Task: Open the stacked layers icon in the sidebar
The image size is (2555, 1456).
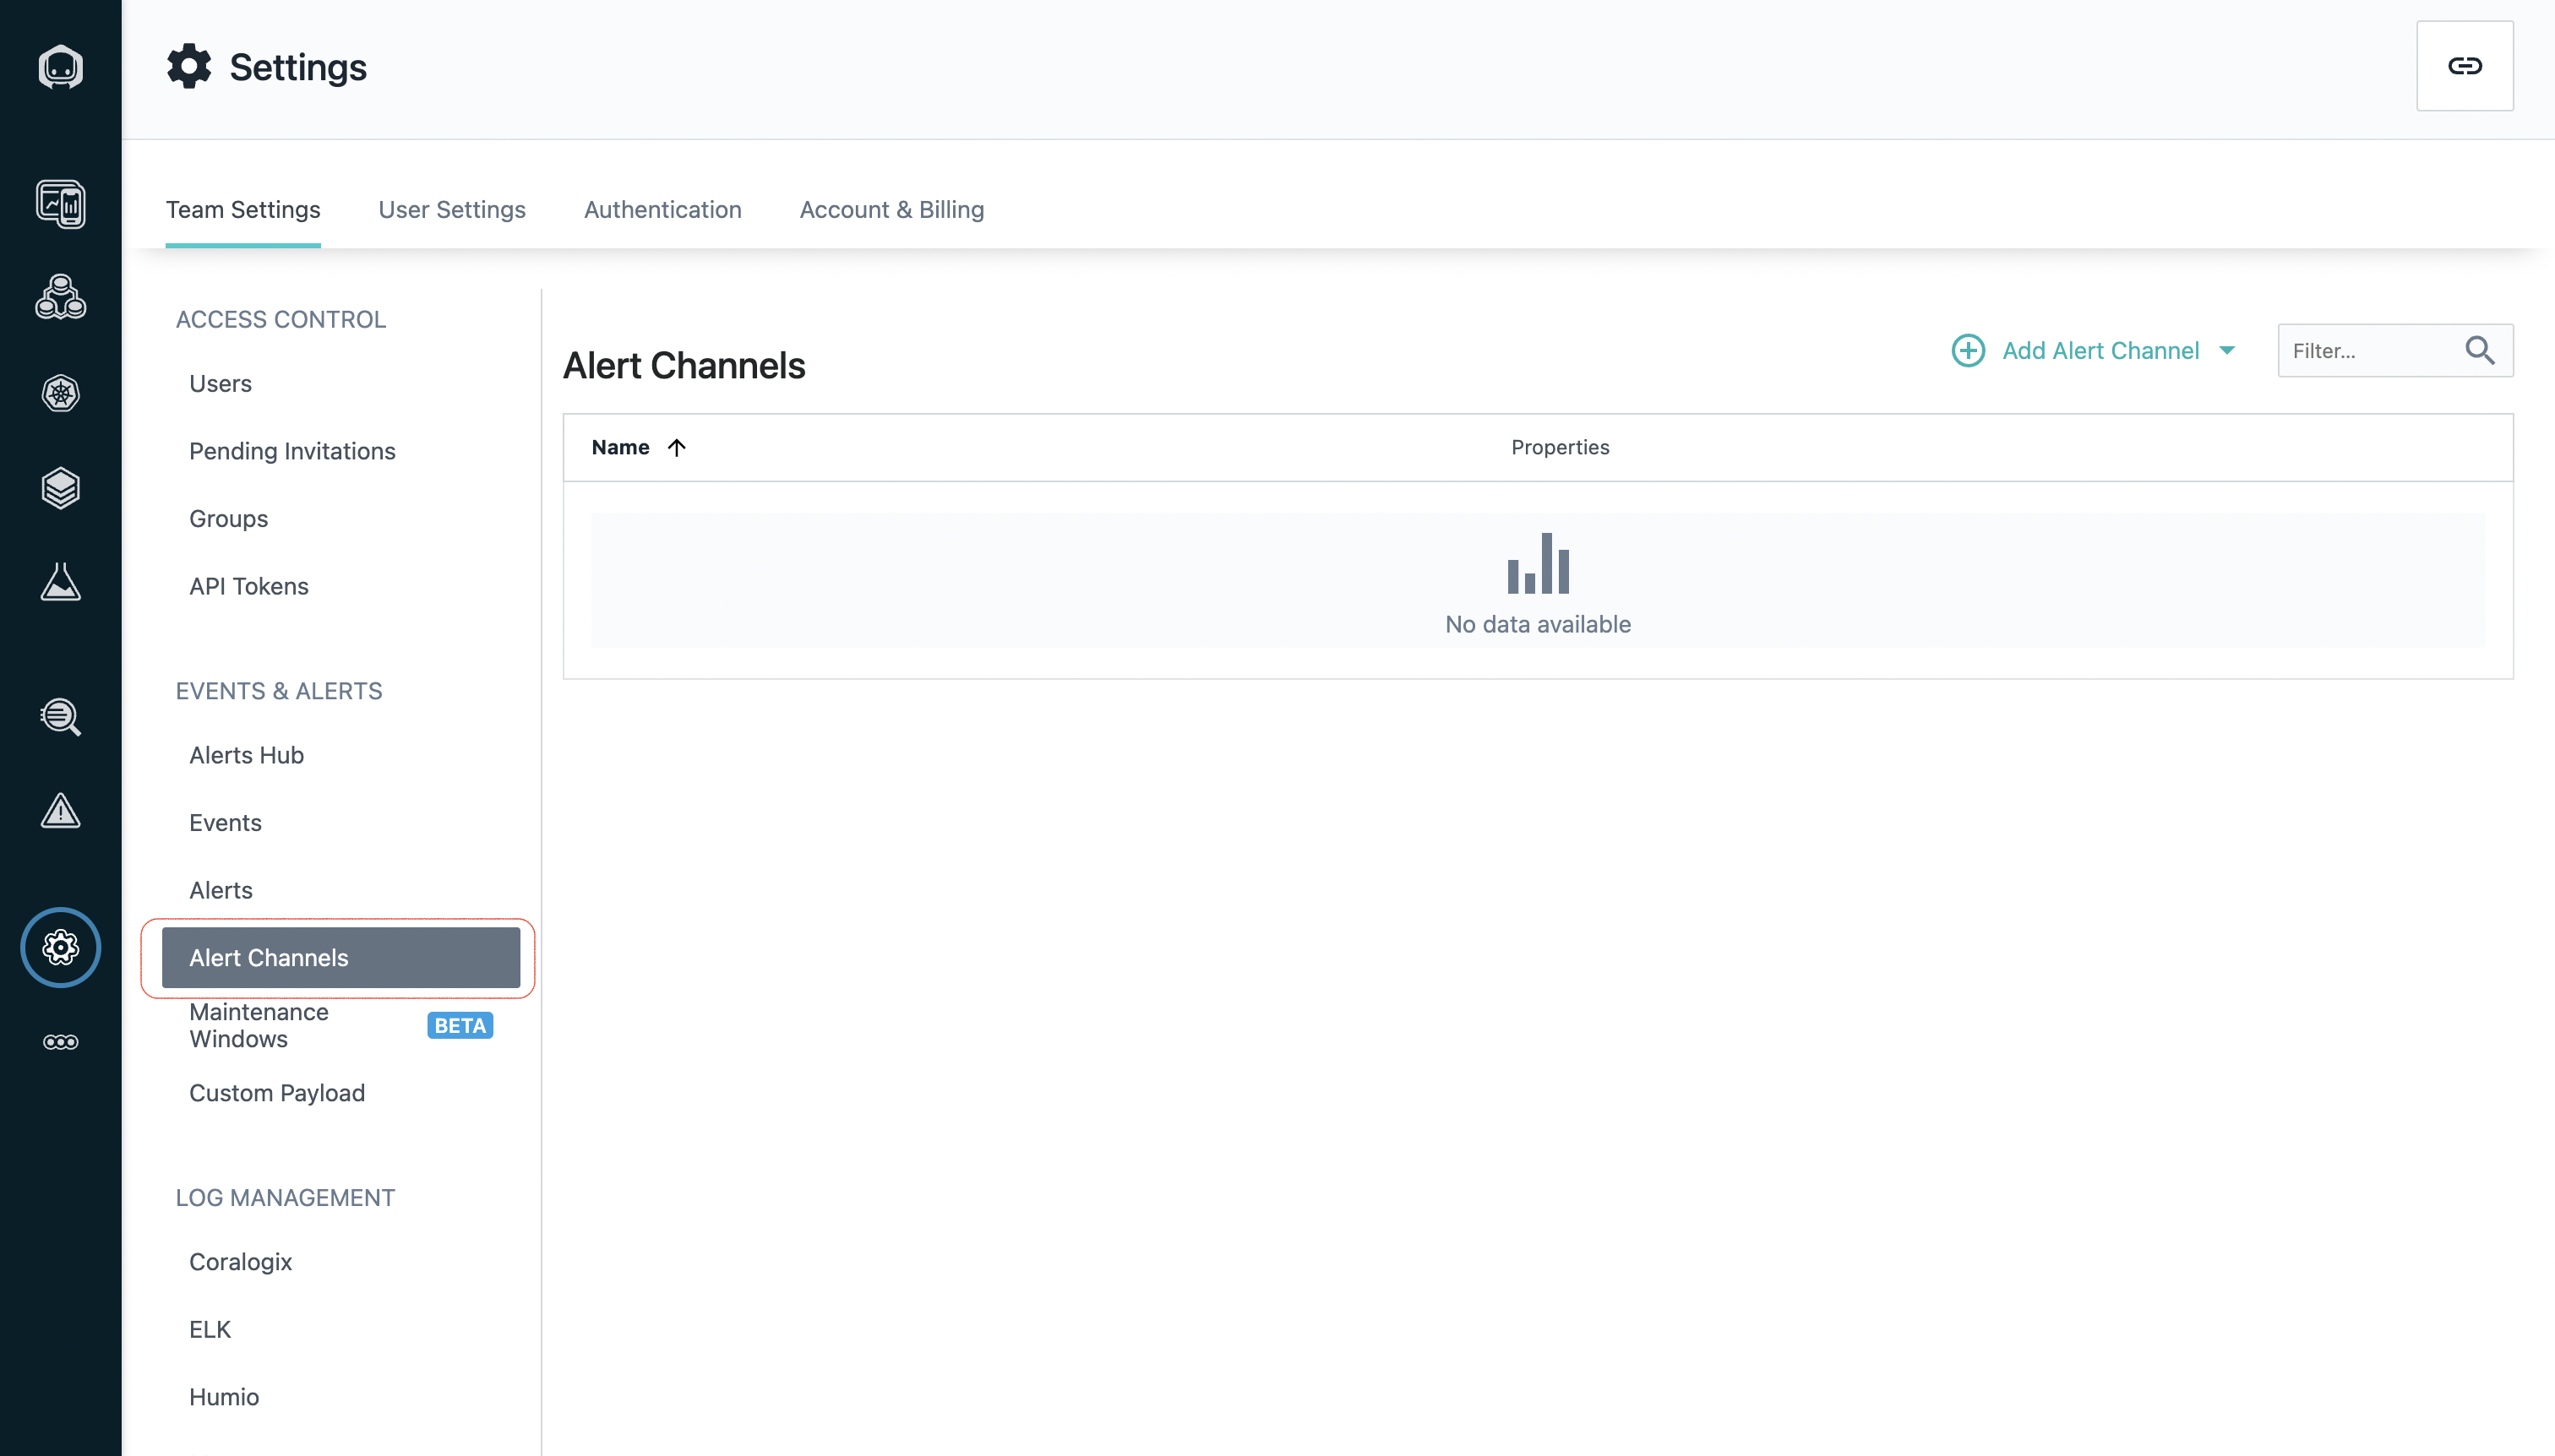Action: 60,488
